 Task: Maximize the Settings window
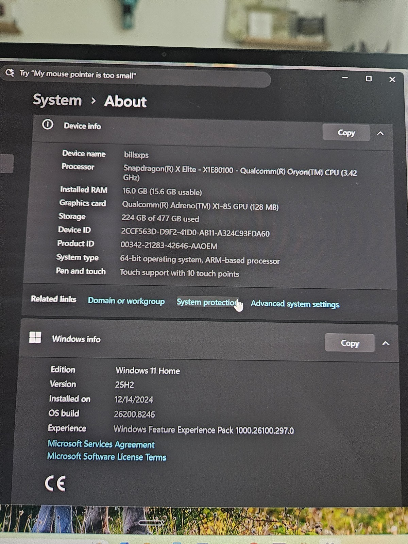click(x=369, y=79)
